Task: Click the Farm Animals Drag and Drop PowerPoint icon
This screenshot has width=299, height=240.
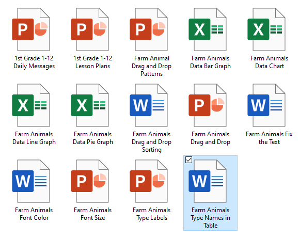Action: (208, 105)
